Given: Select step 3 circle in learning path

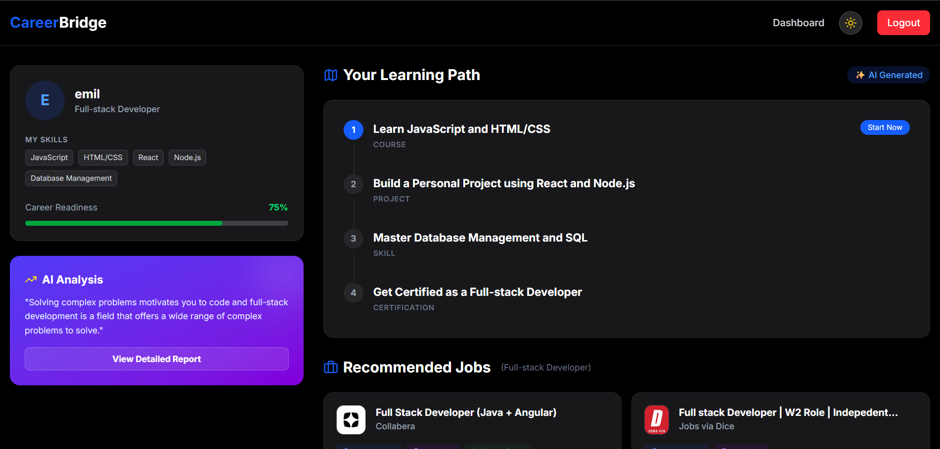Looking at the screenshot, I should 354,239.
